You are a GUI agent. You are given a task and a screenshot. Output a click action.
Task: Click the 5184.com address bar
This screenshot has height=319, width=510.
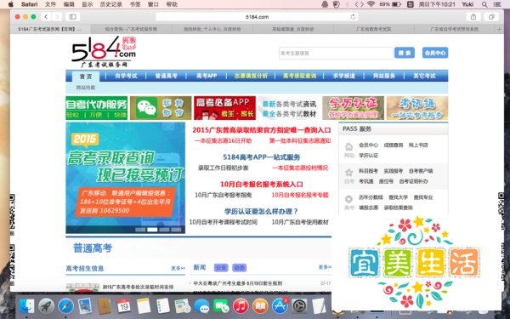pos(257,17)
